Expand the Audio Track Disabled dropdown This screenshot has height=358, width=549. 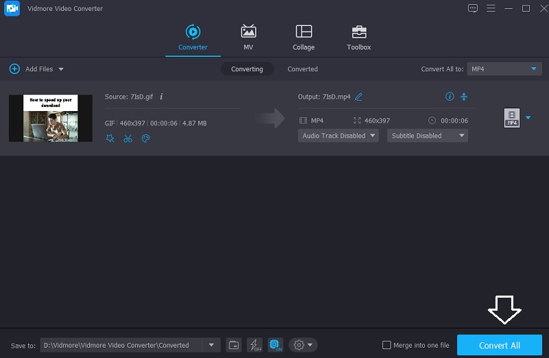[339, 136]
